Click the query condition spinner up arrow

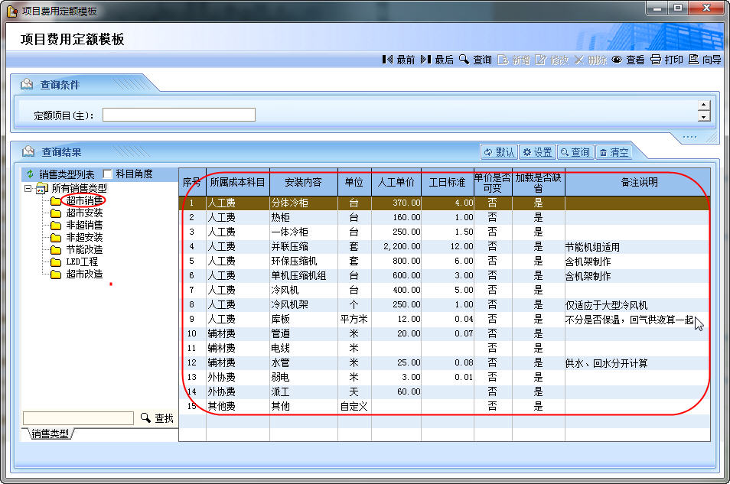tap(704, 106)
